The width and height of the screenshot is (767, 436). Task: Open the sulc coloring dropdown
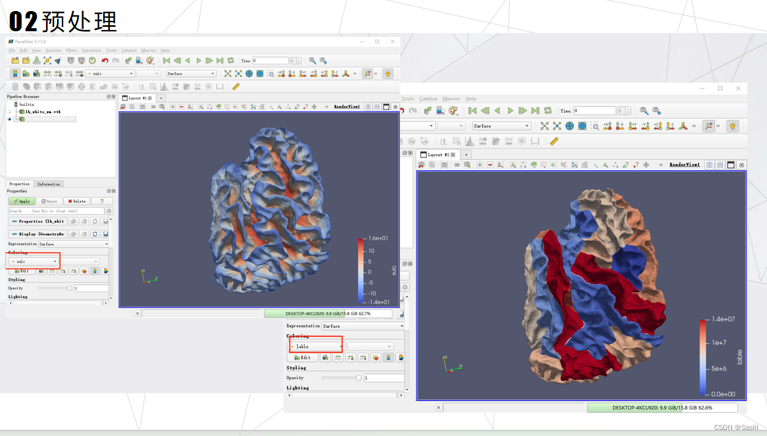[x=33, y=261]
